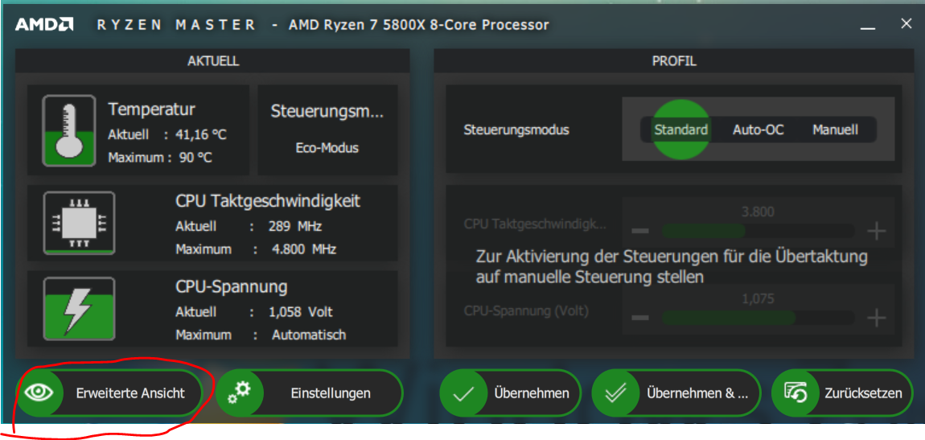
Task: Click the maximum temperature value 90 °C
Action: [195, 158]
